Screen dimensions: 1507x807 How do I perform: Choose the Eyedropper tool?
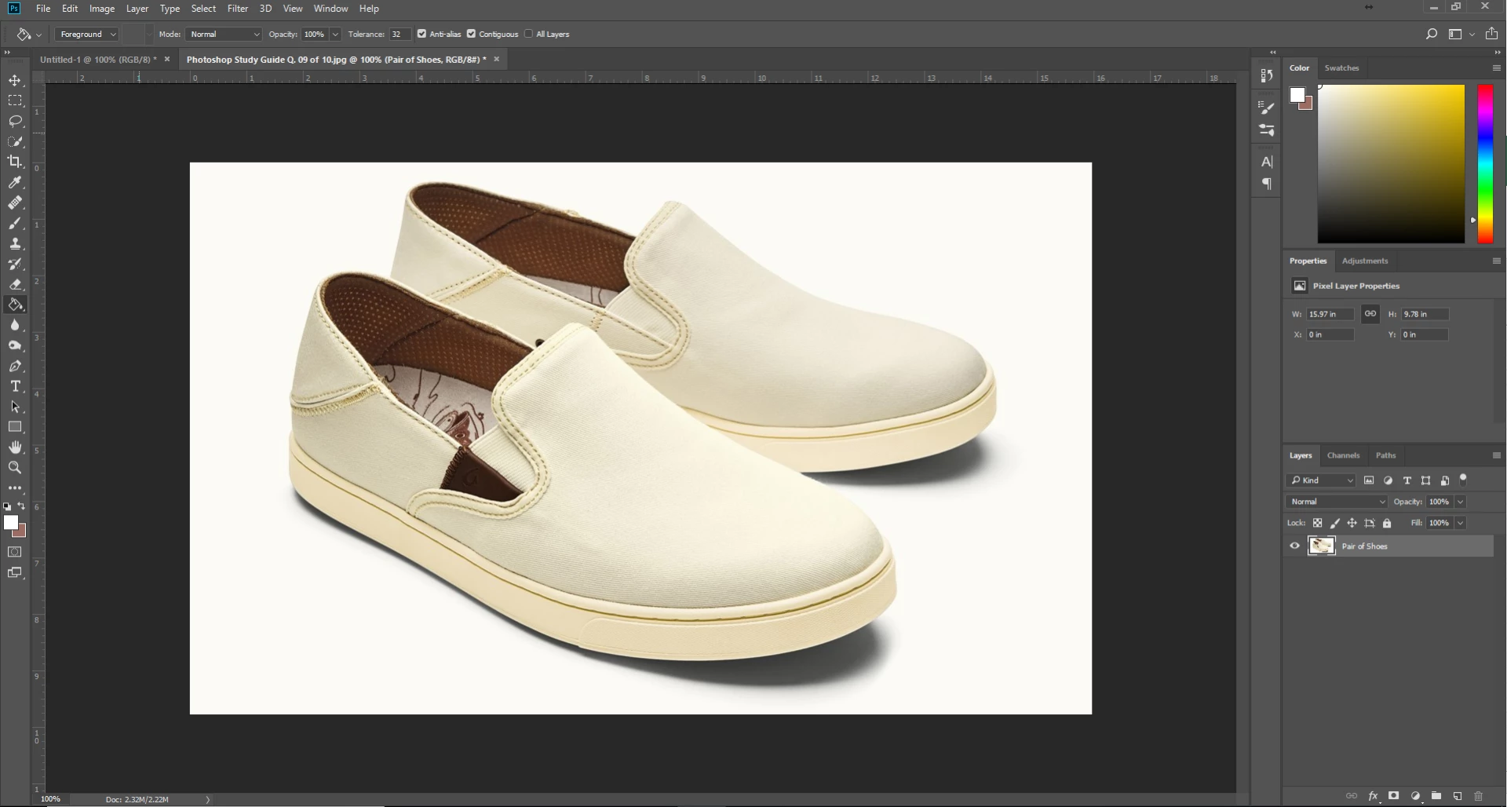(15, 182)
